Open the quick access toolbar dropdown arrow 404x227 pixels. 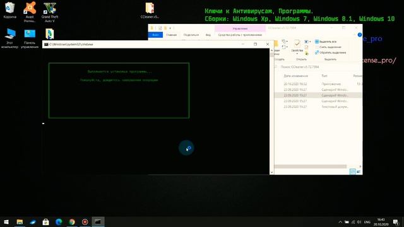pyautogui.click(x=170, y=28)
